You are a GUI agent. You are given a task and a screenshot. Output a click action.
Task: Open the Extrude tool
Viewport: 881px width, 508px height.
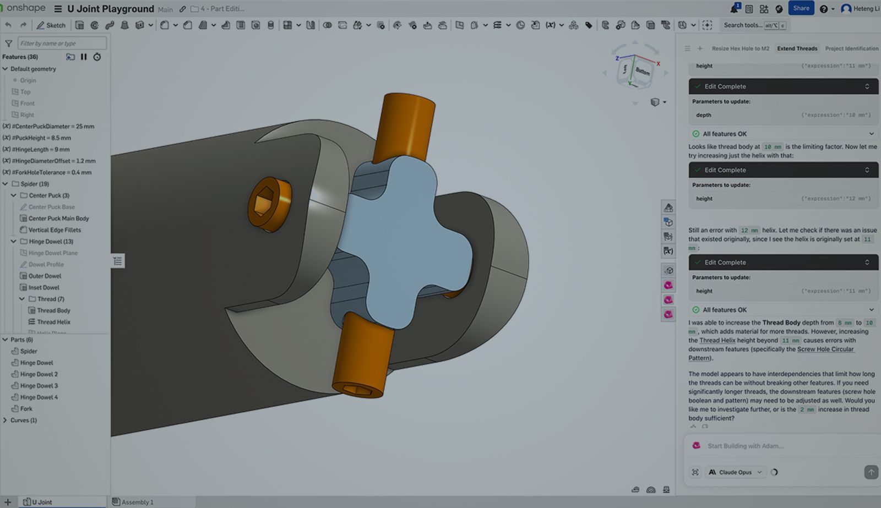pyautogui.click(x=80, y=25)
